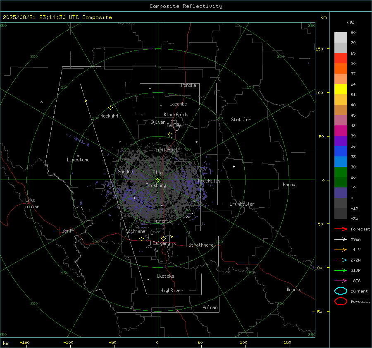
Task: Click the Didsbury city label
Action: click(156, 185)
